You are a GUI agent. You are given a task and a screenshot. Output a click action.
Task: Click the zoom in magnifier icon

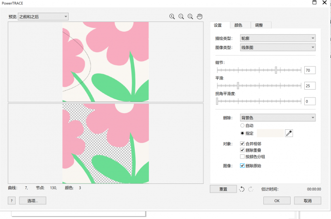click(x=172, y=17)
